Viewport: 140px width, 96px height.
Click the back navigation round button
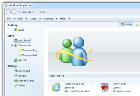(8, 12)
